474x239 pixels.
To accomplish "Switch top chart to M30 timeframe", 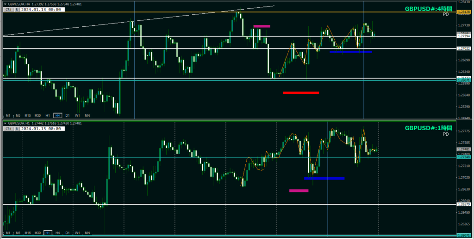I will tap(37, 115).
